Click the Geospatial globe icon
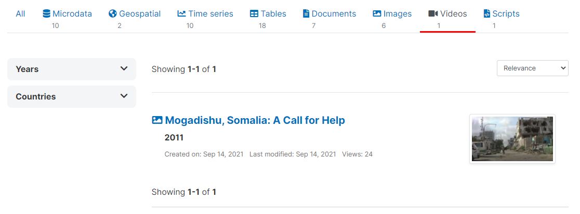The width and height of the screenshot is (580, 214). click(113, 13)
